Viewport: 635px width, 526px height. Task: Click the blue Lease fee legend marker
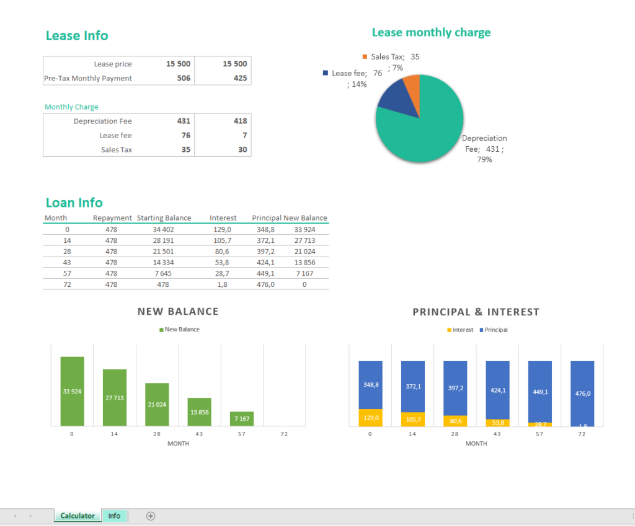tap(325, 72)
